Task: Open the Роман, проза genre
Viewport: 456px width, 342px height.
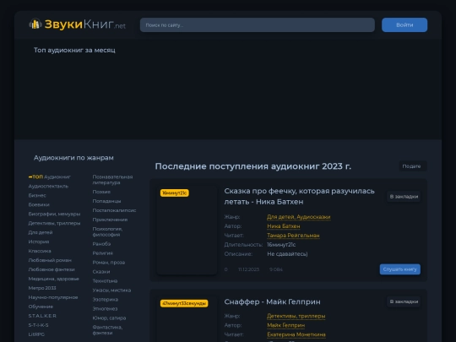Action: coord(109,263)
